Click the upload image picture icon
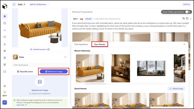Image resolution: width=194 pixels, height=109 pixels. pos(40,82)
